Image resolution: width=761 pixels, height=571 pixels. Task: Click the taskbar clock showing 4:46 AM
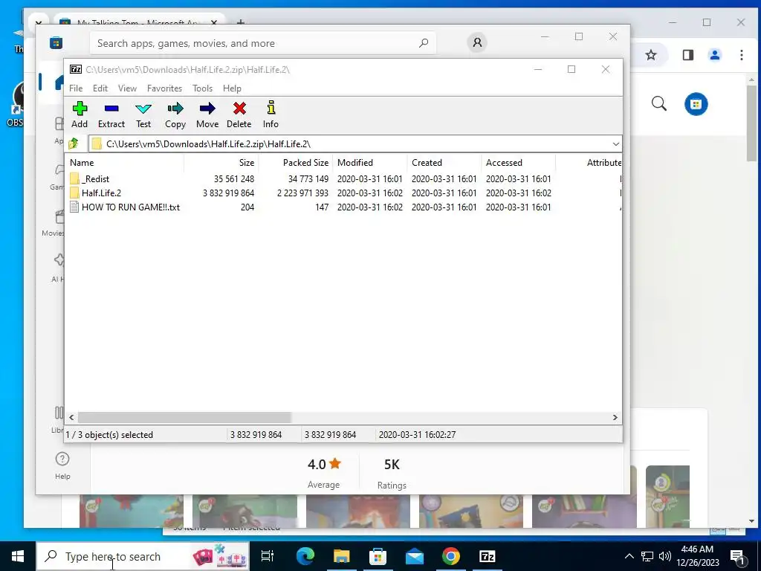click(x=697, y=556)
